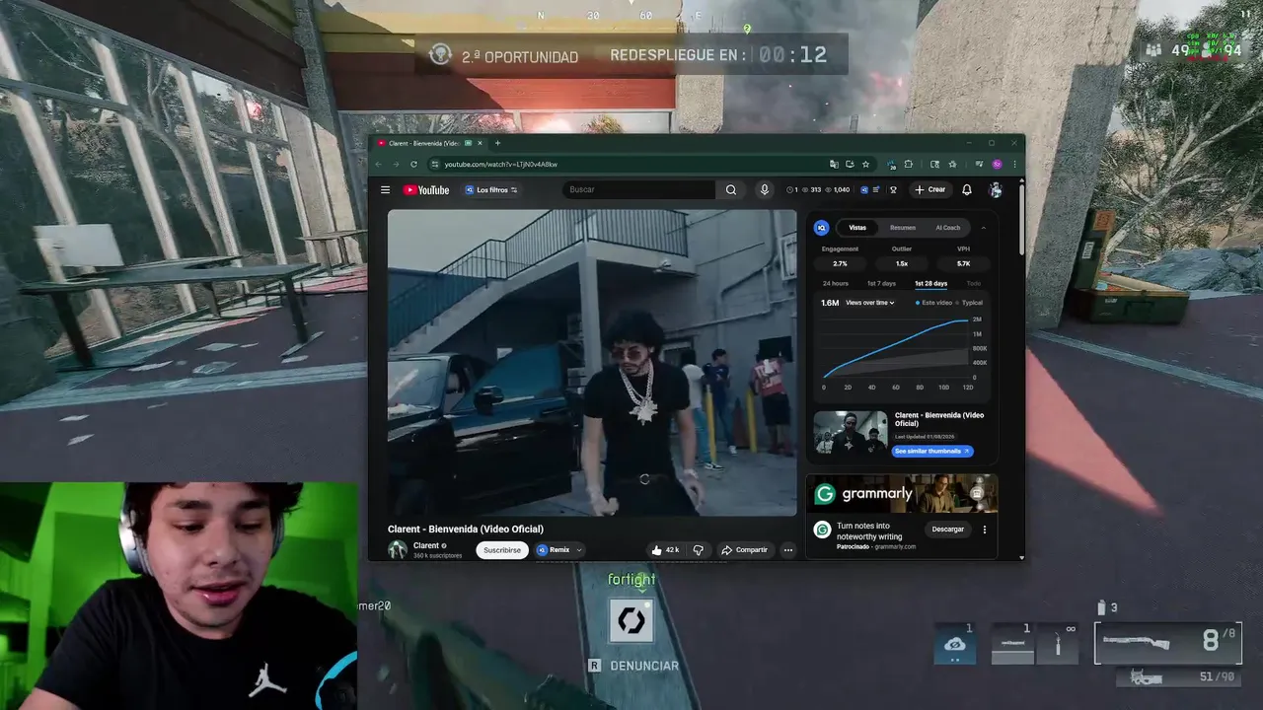Like the video (42 k)
Screen dimensions: 1263x710
[x=665, y=549]
